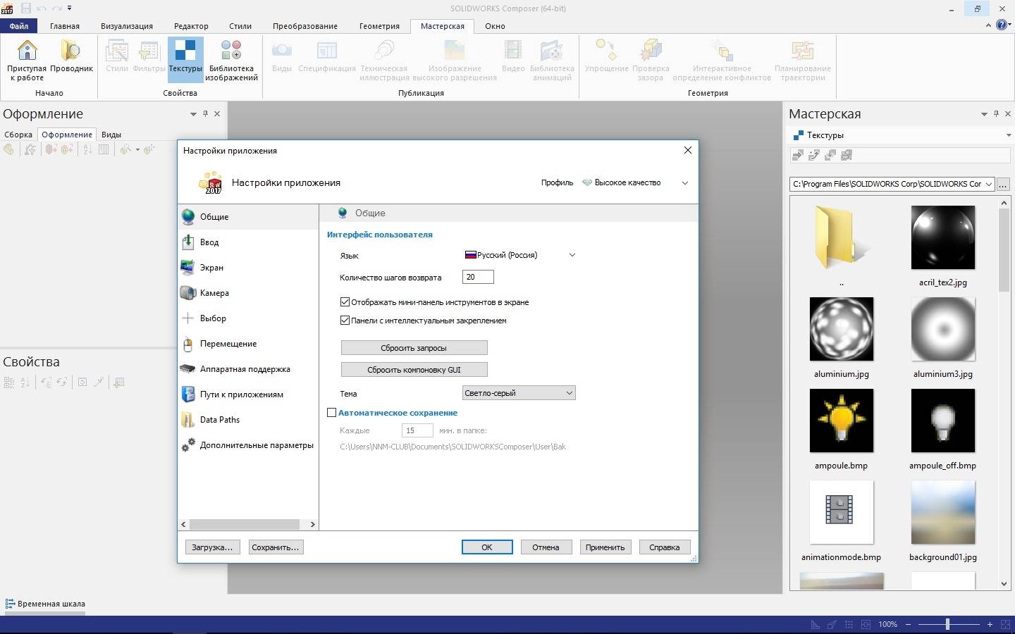The width and height of the screenshot is (1015, 634).
Task: Click the Загрузка... button
Action: click(212, 547)
